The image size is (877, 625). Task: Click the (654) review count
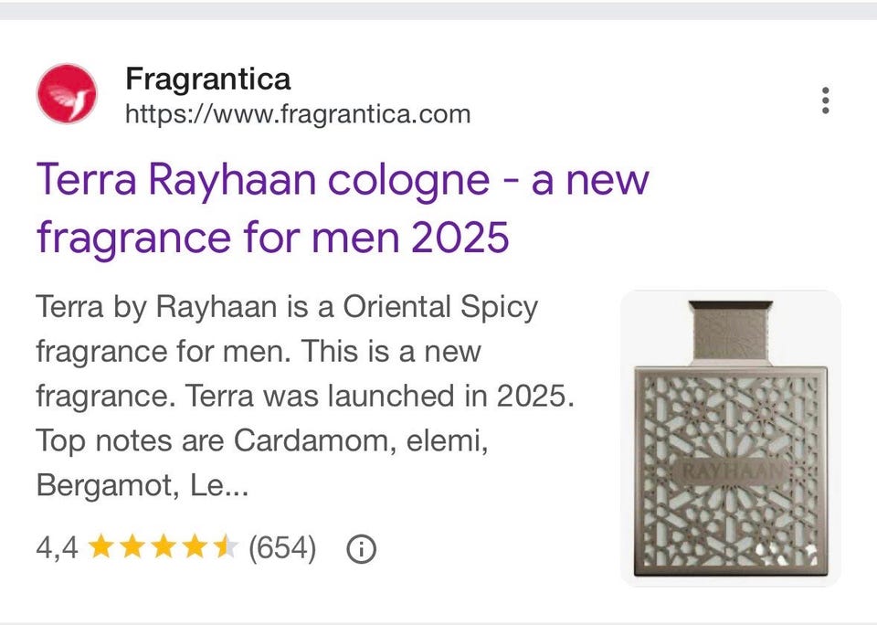282,547
